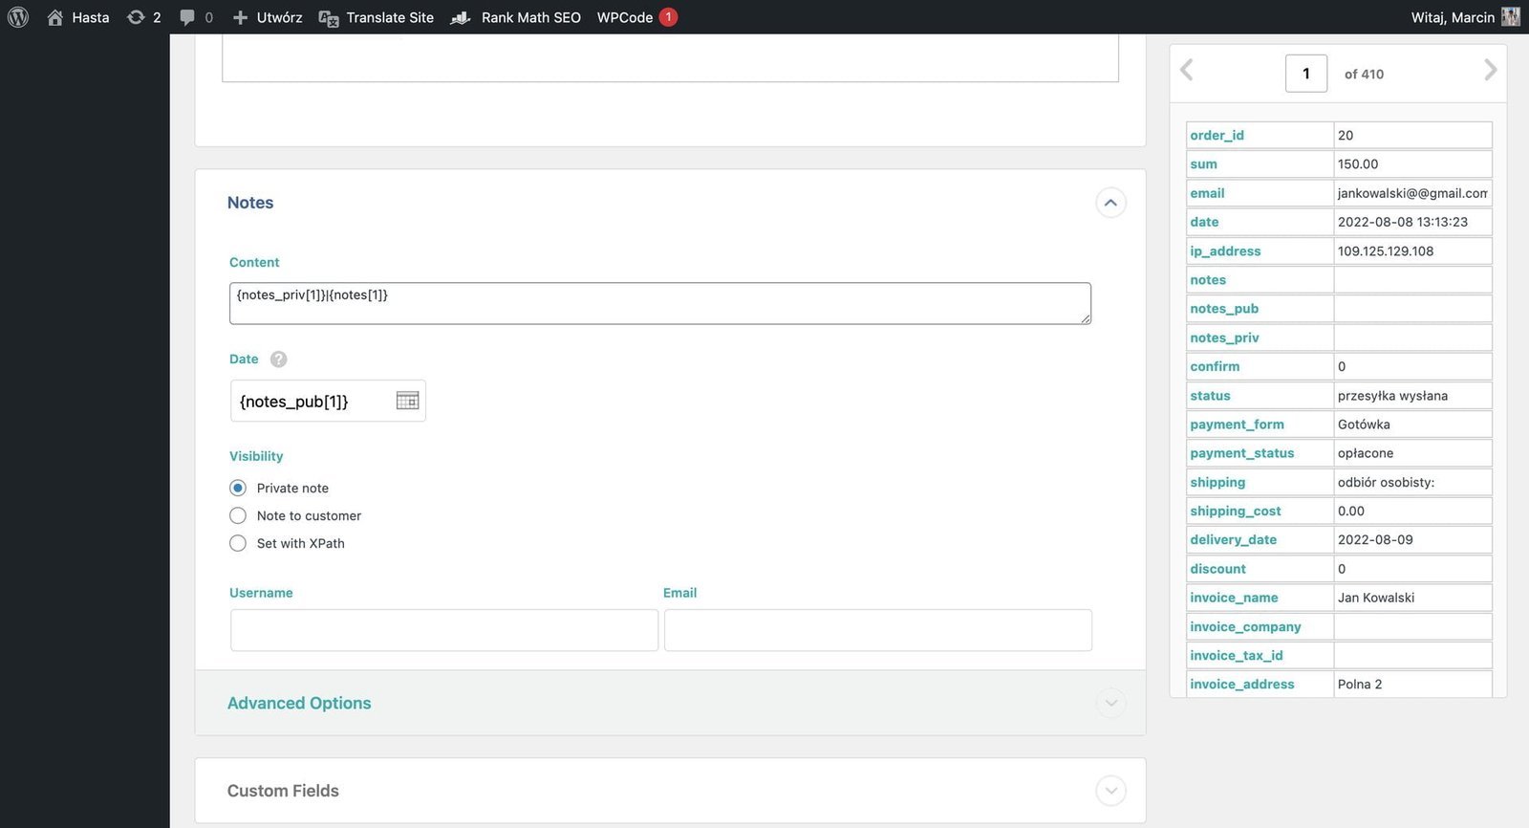Go to previous record arrow
This screenshot has height=828, width=1529.
[x=1187, y=70]
